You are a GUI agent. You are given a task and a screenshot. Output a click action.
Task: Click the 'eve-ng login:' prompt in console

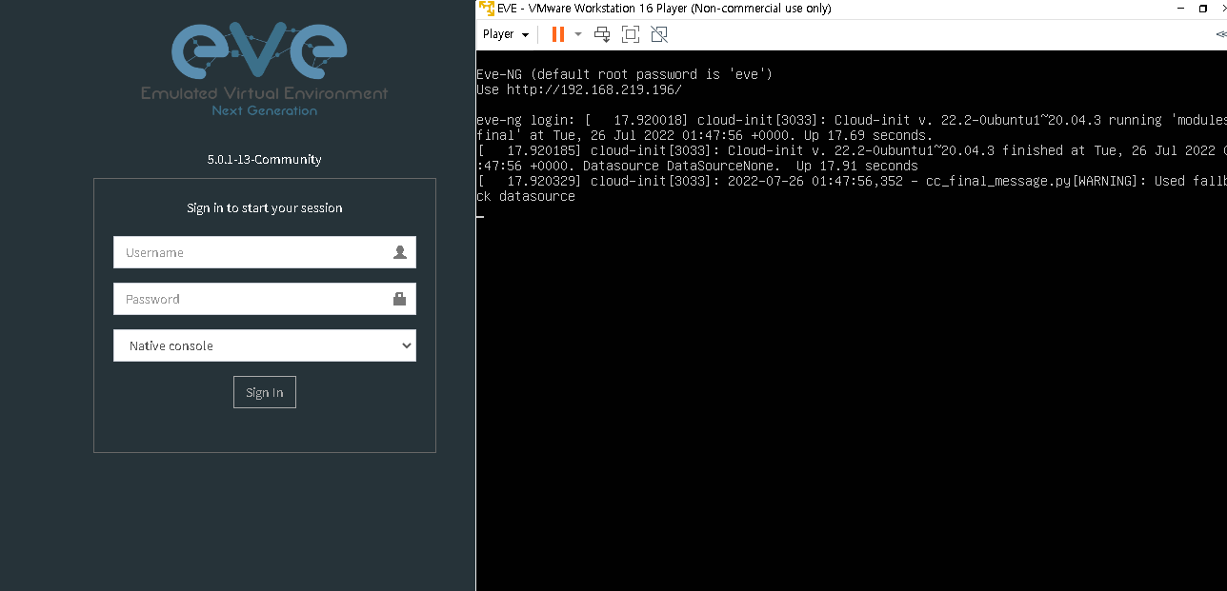[526, 121]
